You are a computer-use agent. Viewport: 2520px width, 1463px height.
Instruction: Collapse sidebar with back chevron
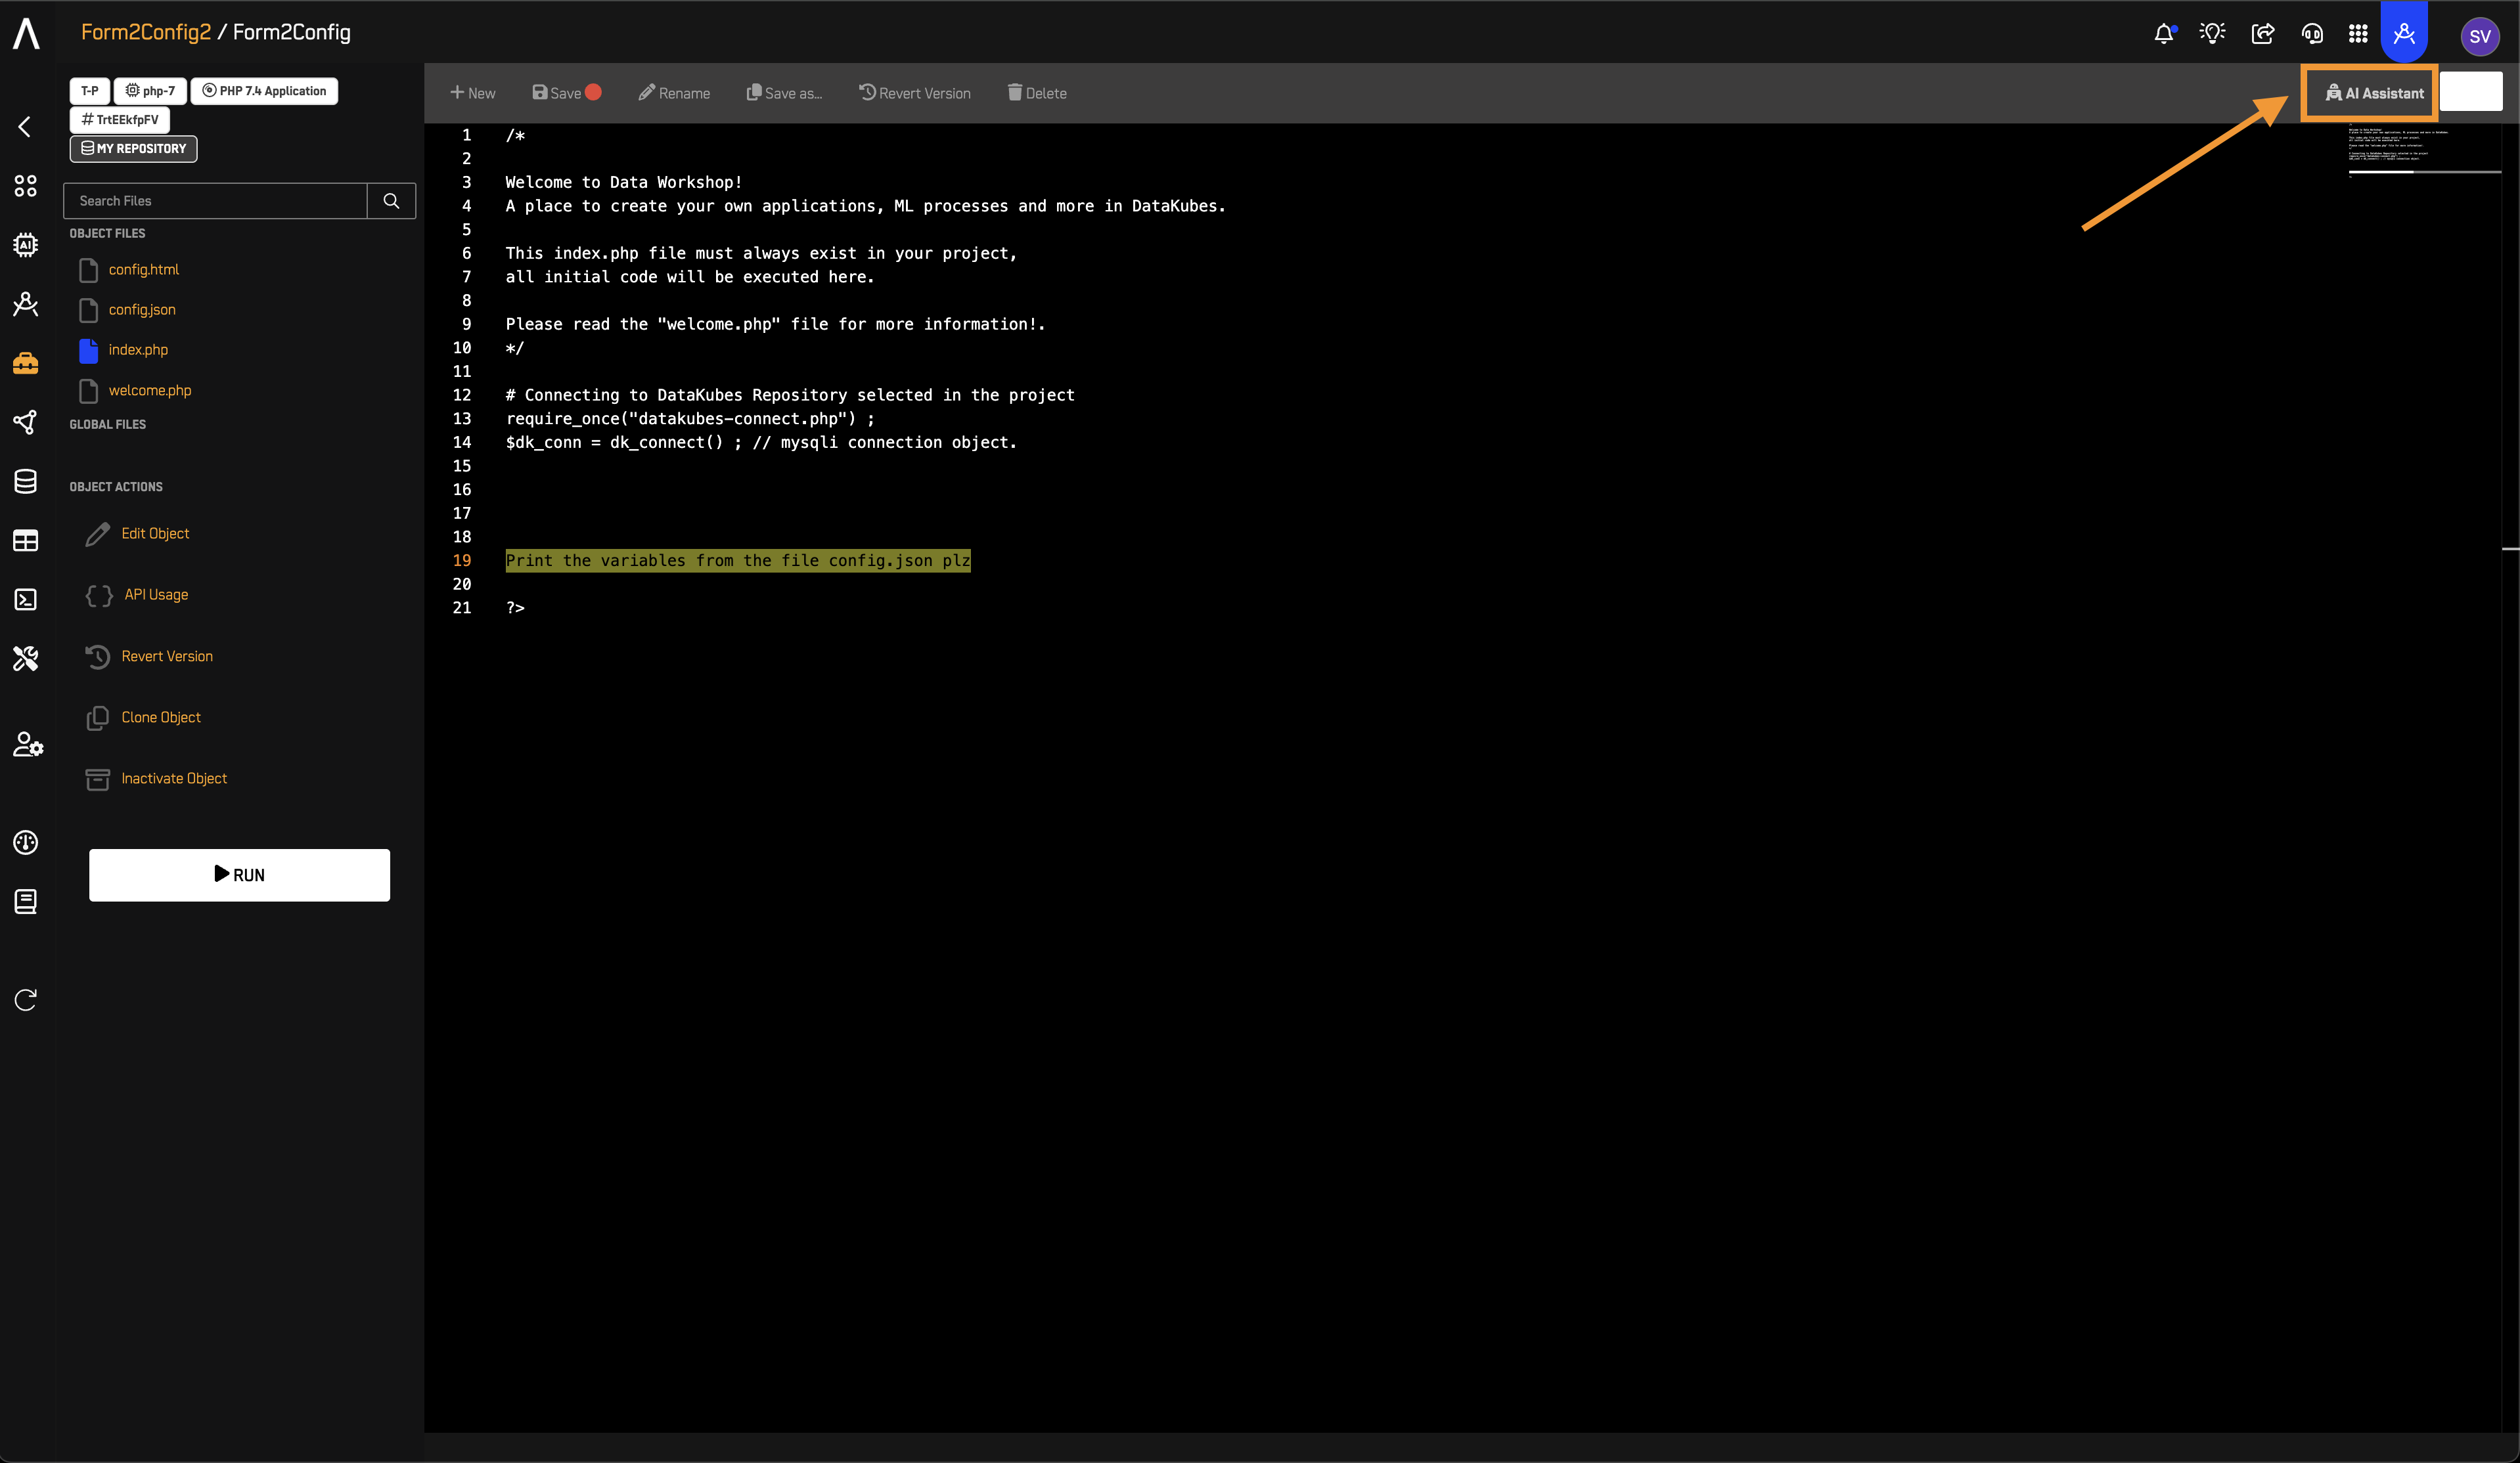(x=25, y=127)
